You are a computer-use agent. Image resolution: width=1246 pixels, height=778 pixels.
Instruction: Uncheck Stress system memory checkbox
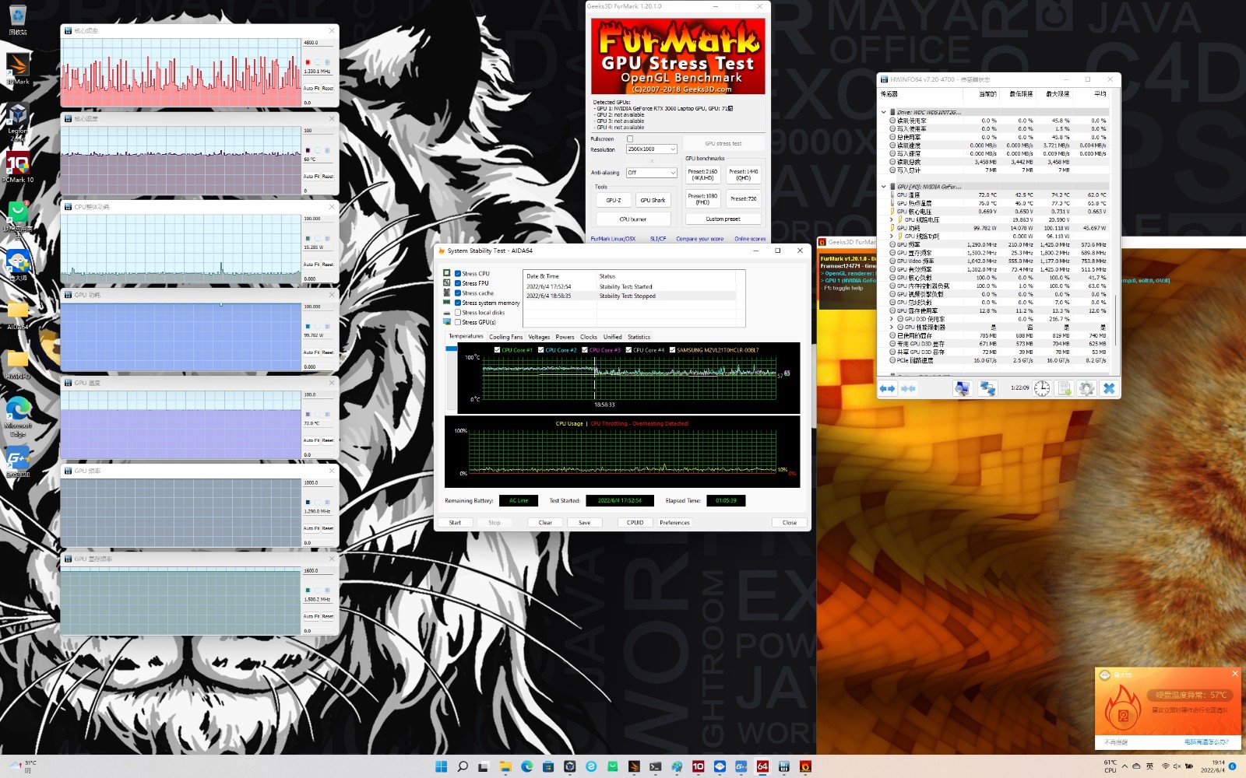pyautogui.click(x=458, y=303)
